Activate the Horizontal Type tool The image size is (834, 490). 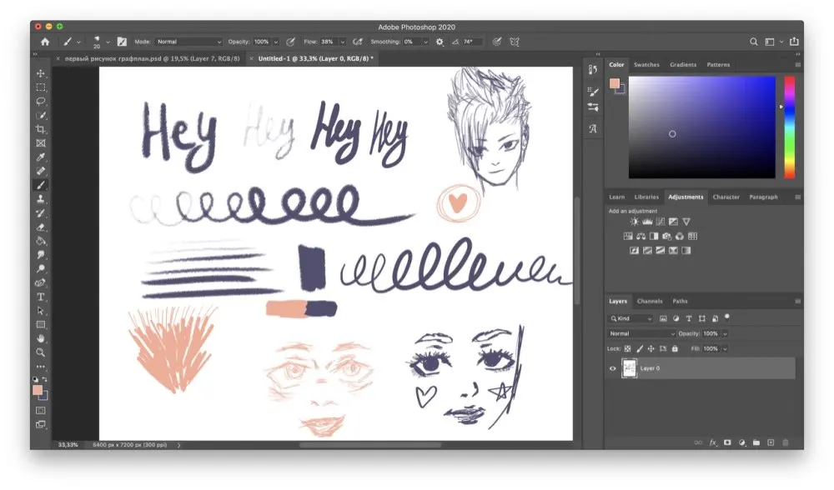tap(40, 297)
